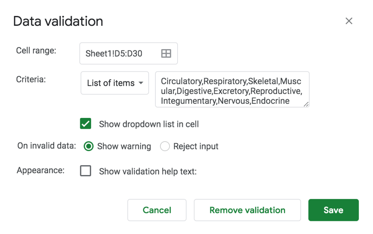Viewport: 373px width, 234px height.
Task: Uncheck Show dropdown list in cell
Action: (x=85, y=124)
